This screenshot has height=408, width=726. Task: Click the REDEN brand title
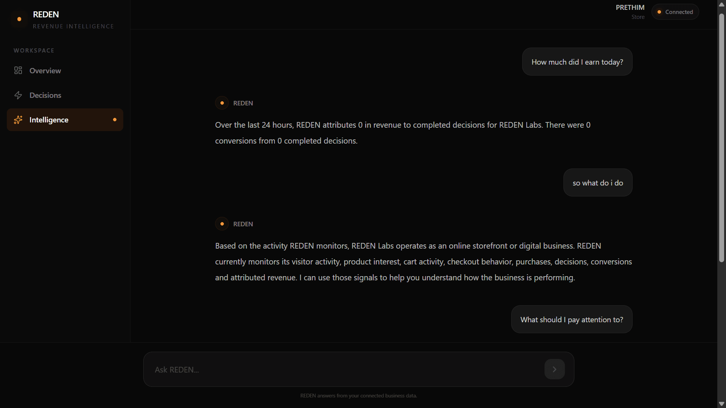(46, 14)
